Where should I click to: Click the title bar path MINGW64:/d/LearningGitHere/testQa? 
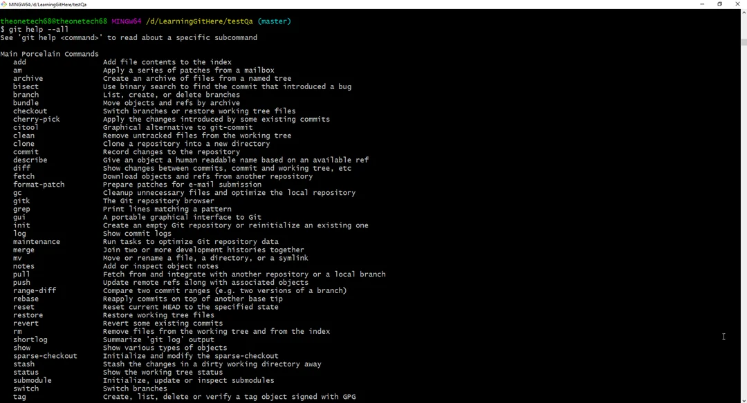pos(48,4)
